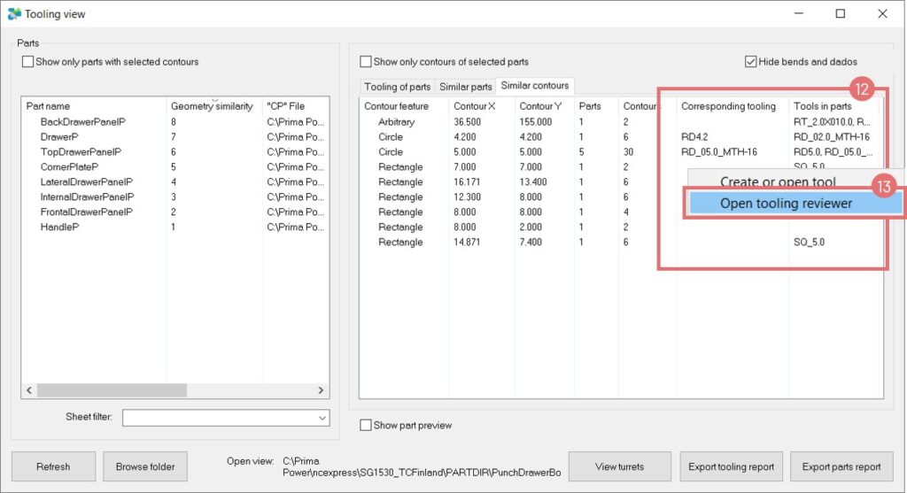Switch to Tooling of parts tab
The height and width of the screenshot is (493, 907).
pos(397,87)
